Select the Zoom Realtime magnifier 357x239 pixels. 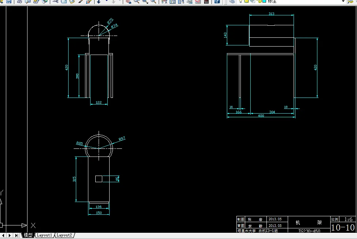pyautogui.click(x=137, y=1)
